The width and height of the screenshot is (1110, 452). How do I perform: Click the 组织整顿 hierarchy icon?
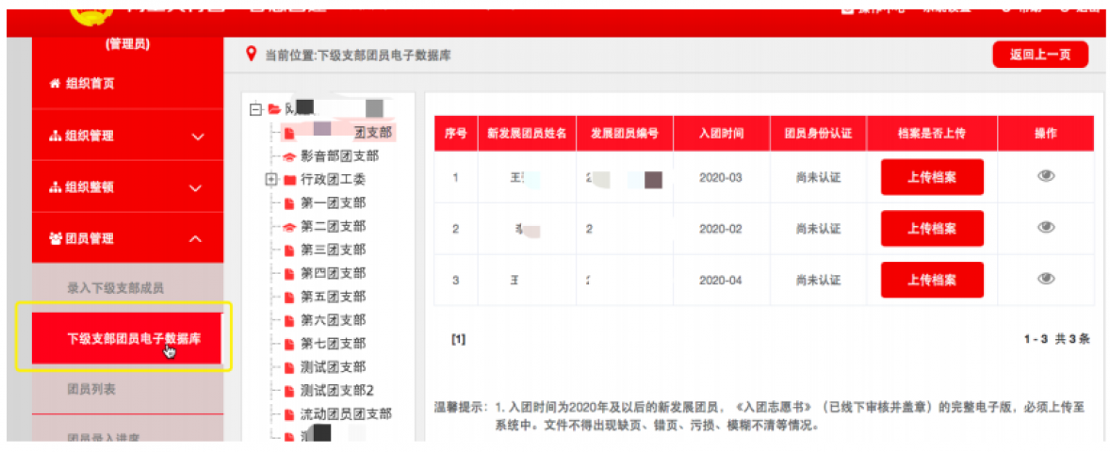[55, 187]
